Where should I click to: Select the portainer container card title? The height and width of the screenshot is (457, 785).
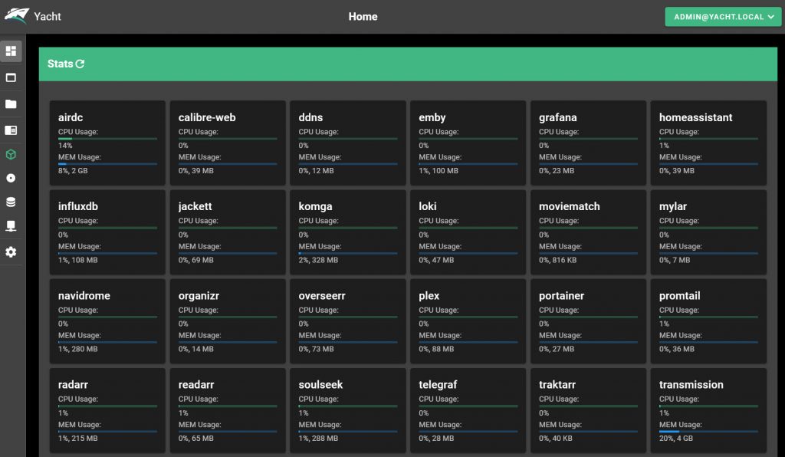(x=561, y=295)
